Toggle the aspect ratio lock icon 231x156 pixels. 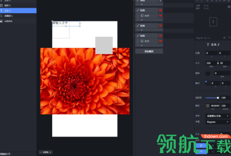point(218,63)
